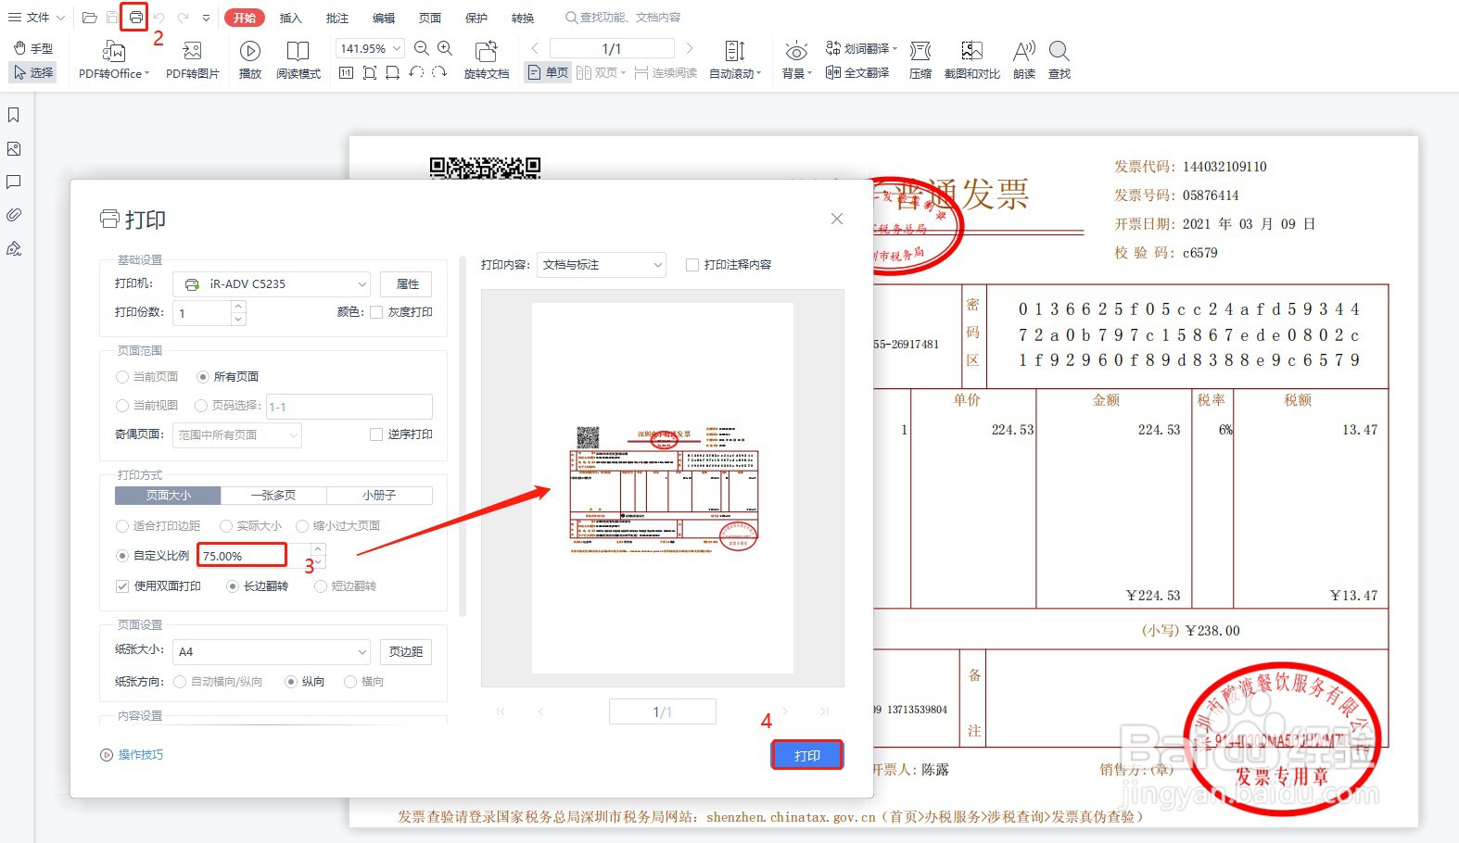Click the Rotate document tool
The width and height of the screenshot is (1459, 843).
[x=487, y=59]
